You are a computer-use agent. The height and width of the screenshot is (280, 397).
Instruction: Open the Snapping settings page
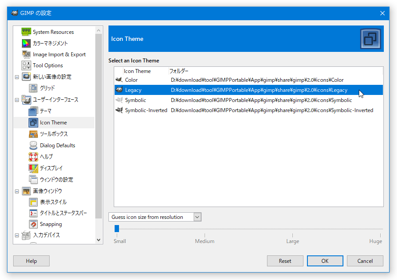coord(51,224)
